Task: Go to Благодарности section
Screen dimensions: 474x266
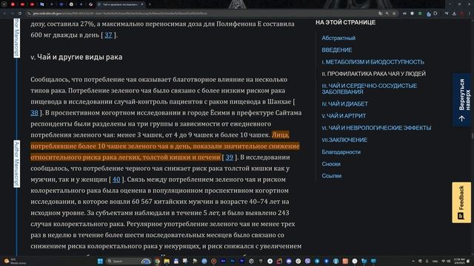Action: 341,152
